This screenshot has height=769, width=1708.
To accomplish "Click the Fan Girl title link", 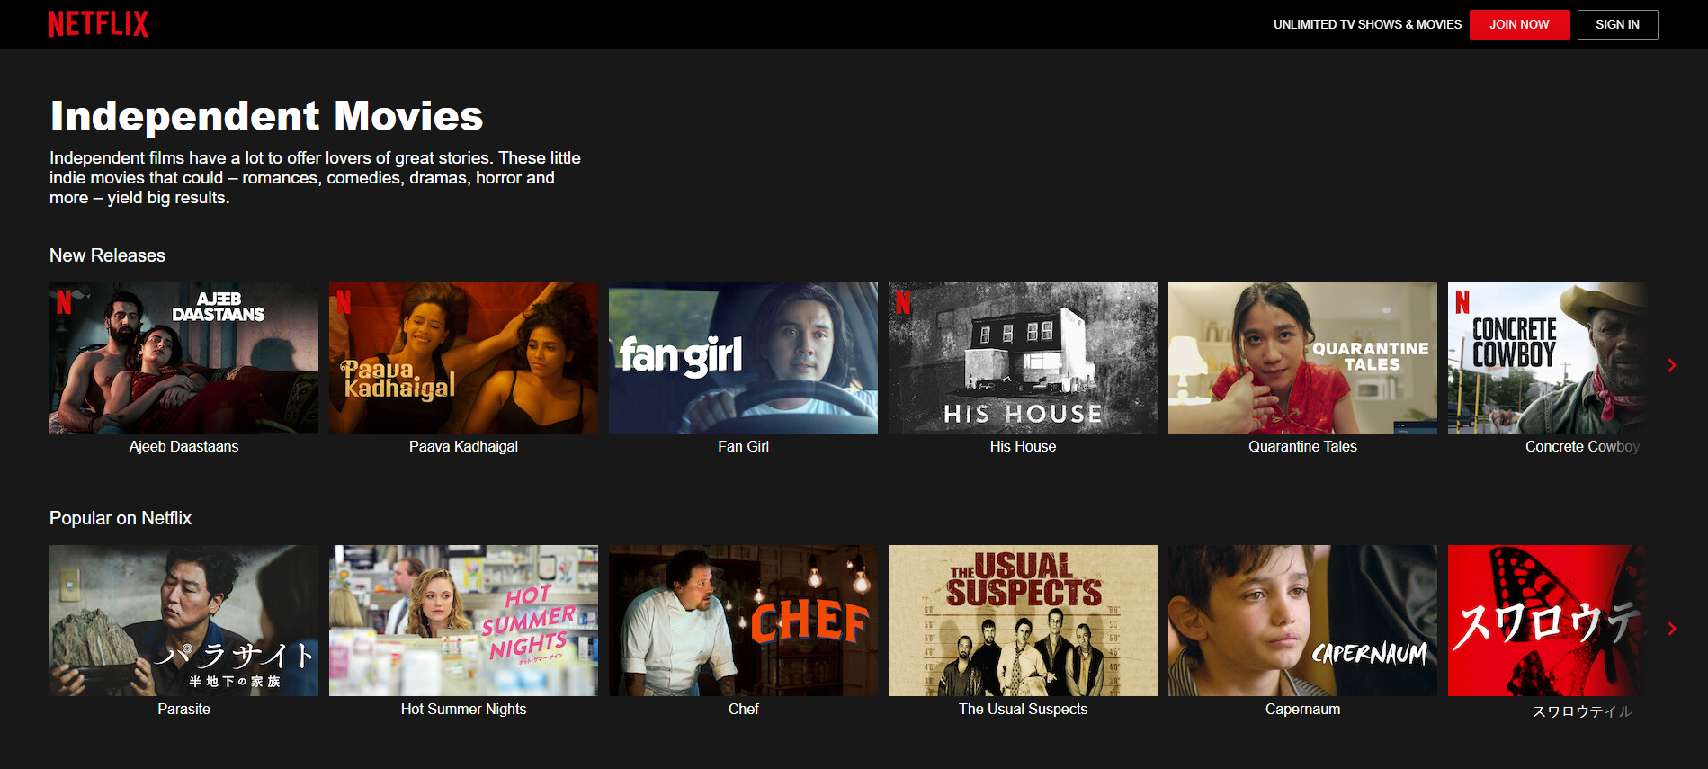I will (743, 446).
